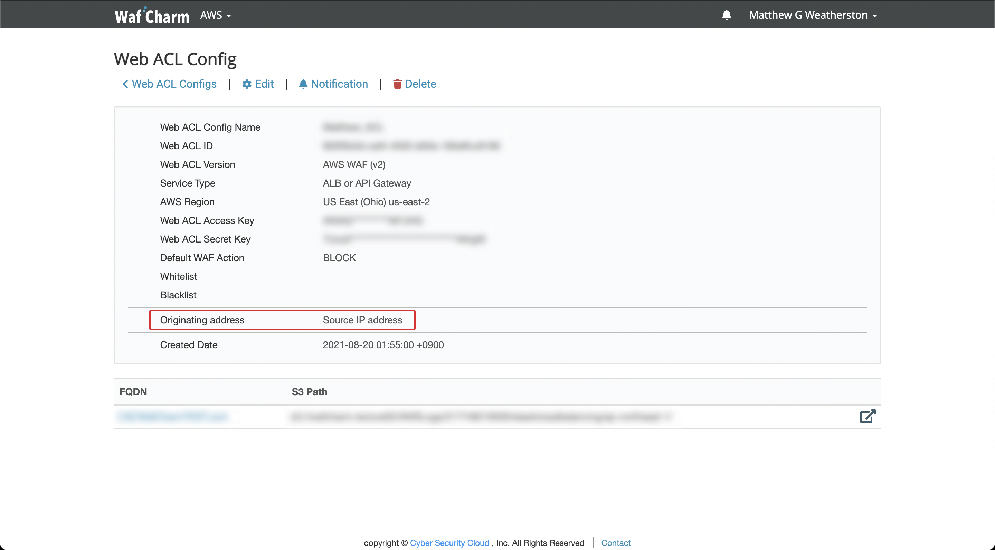This screenshot has width=995, height=550.
Task: Click the 'Originating address' label
Action: (202, 320)
